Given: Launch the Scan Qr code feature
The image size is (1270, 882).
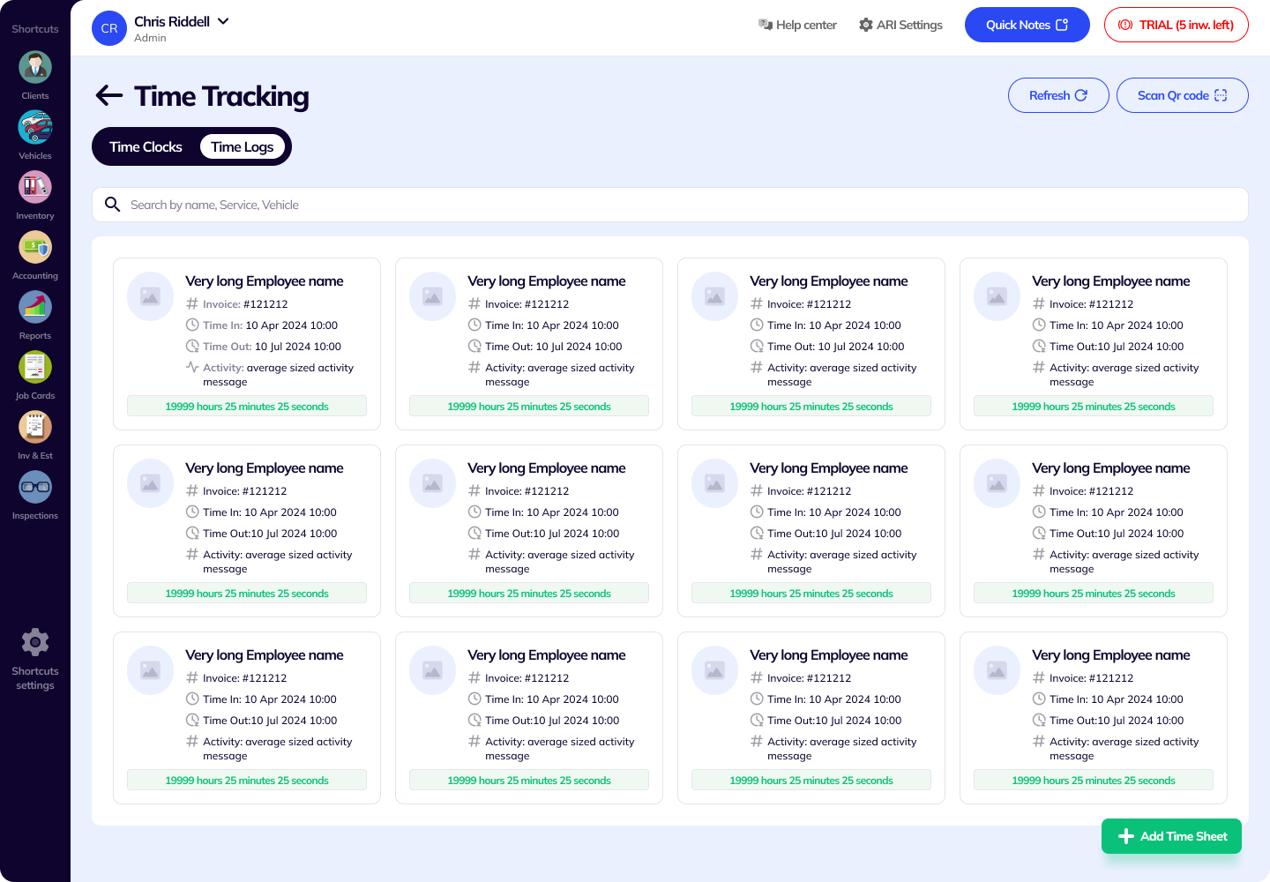Looking at the screenshot, I should click(1182, 95).
